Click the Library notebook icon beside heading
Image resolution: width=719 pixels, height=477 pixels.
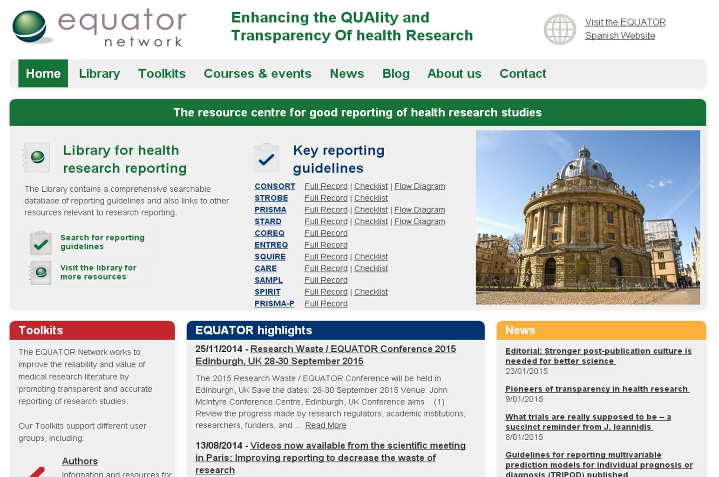pos(37,158)
